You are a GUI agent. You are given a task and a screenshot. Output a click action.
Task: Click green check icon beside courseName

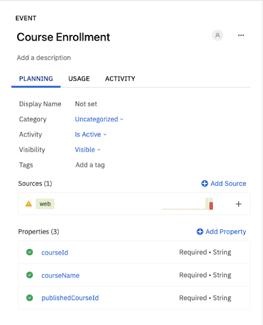(x=30, y=275)
